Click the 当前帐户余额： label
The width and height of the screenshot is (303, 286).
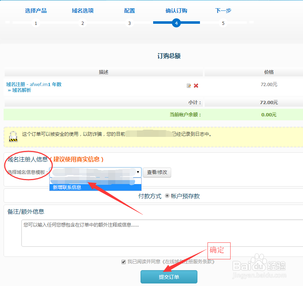[186, 115]
